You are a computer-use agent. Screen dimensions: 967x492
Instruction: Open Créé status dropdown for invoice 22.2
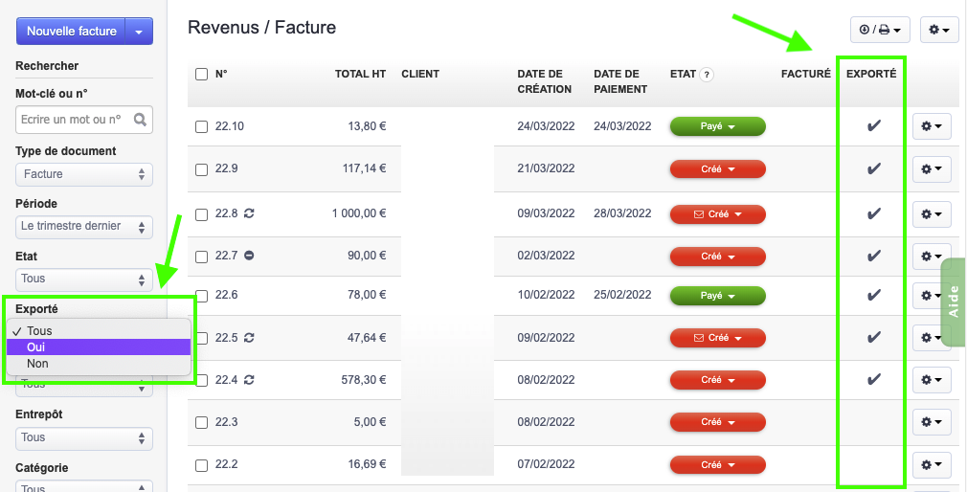coord(718,465)
